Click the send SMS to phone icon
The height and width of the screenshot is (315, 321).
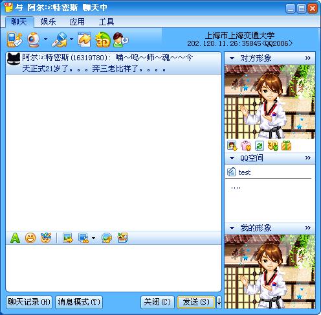click(14, 39)
